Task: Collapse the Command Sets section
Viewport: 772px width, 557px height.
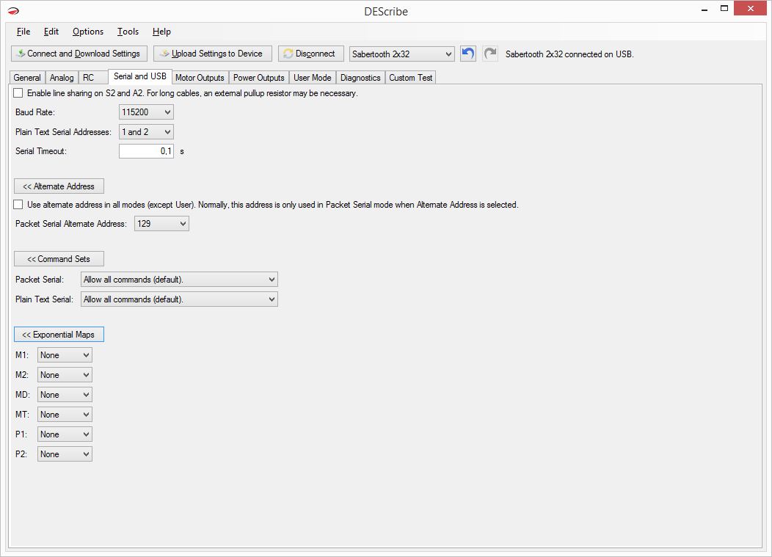Action: (x=59, y=258)
